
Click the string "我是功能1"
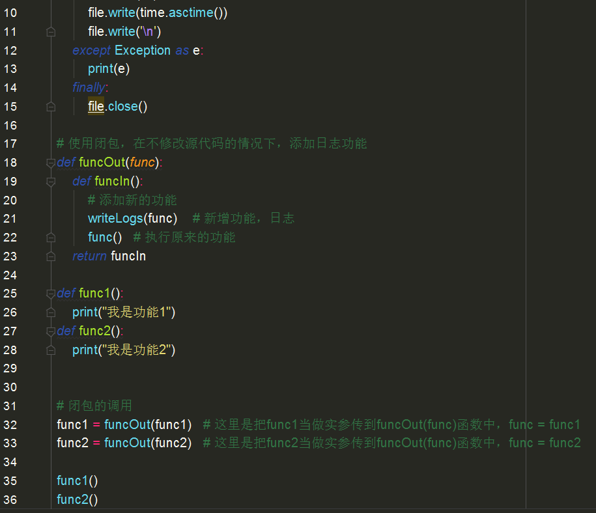coord(137,312)
